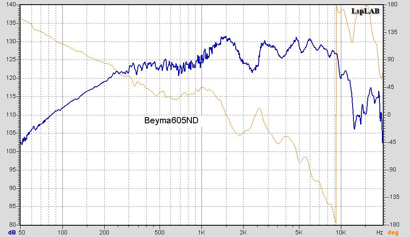Screen dimensions: 410x237
Task: Click the -135 value on degree axis
Action: [393, 197]
